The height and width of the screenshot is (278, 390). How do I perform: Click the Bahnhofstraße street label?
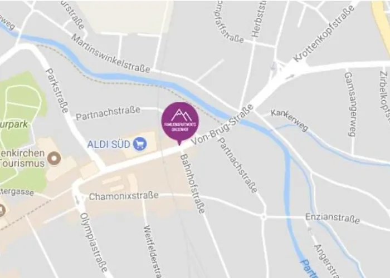[x=193, y=184]
